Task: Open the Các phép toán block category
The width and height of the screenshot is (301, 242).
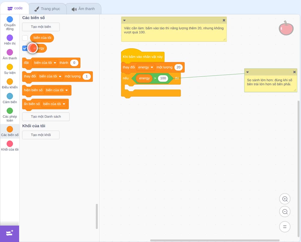Action: pos(10,115)
